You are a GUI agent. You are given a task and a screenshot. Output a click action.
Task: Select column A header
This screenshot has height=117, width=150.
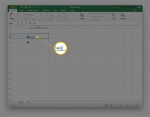click(20, 27)
